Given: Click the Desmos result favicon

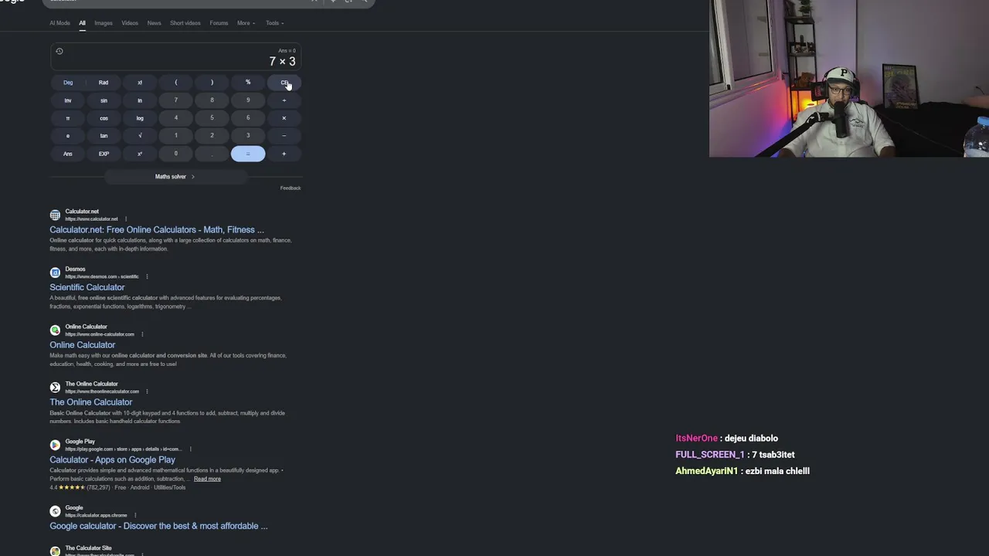Looking at the screenshot, I should click(55, 273).
